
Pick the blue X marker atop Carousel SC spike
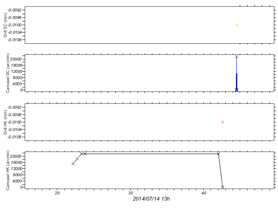(x=236, y=56)
